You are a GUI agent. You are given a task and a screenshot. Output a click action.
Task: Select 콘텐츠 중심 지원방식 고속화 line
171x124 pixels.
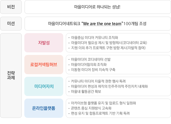(91, 108)
